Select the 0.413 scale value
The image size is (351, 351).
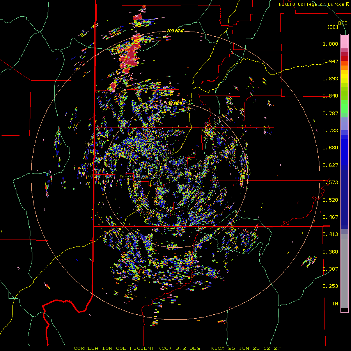(x=330, y=234)
